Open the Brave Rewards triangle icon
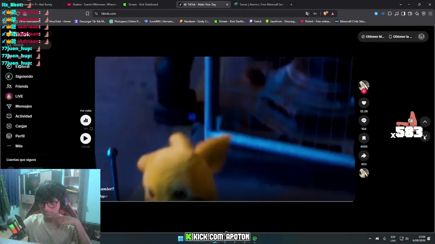The height and width of the screenshot is (244, 435). point(332,14)
